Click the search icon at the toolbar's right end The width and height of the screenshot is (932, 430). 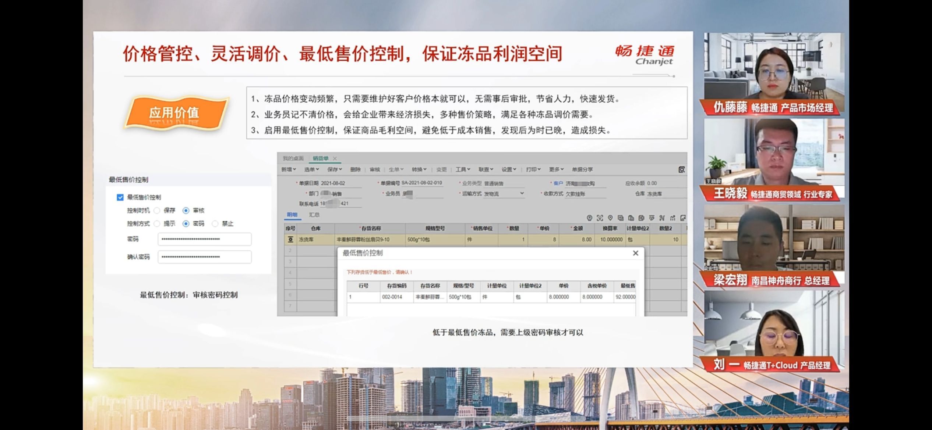pyautogui.click(x=682, y=169)
